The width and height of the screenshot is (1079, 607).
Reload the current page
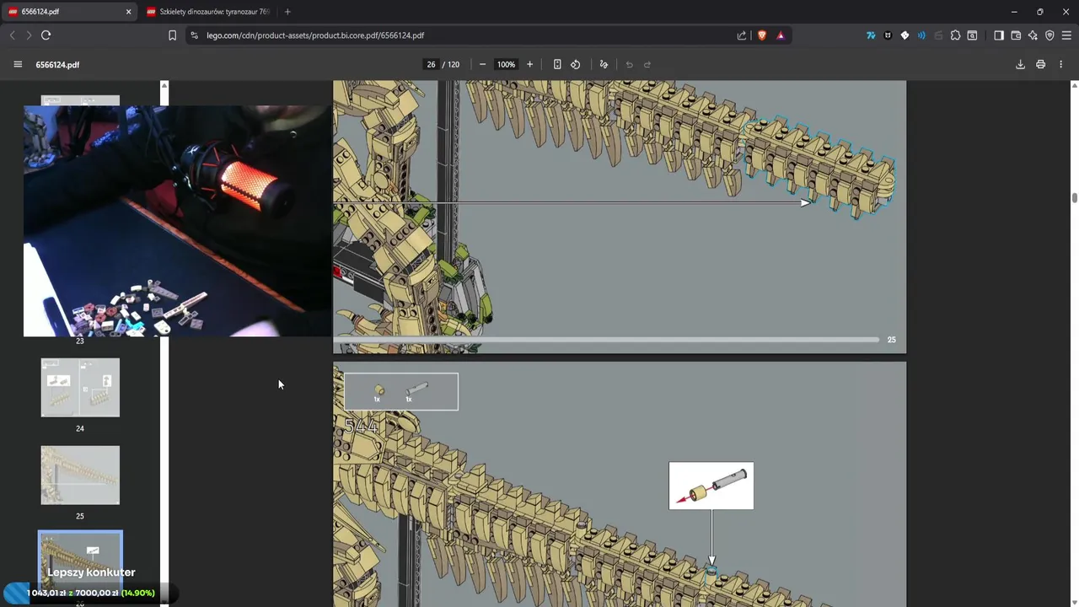pos(46,35)
